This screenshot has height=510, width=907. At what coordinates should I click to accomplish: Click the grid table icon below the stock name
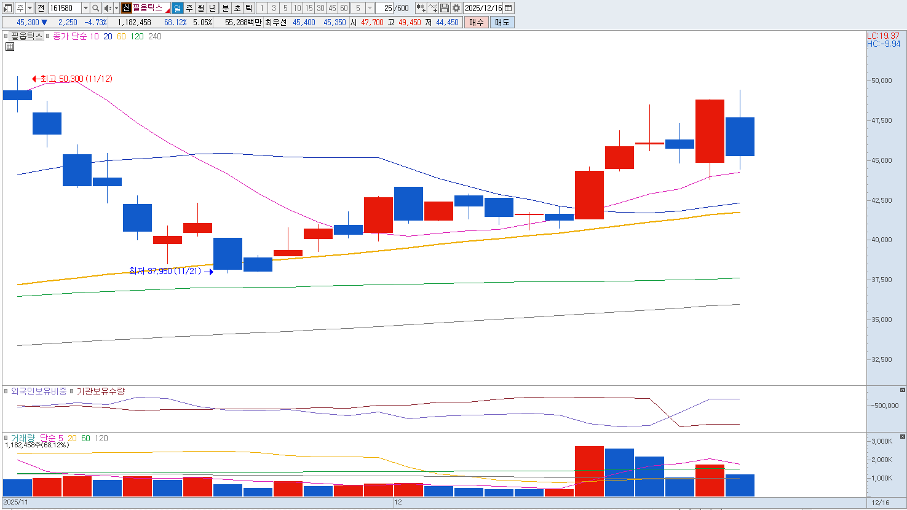click(9, 47)
